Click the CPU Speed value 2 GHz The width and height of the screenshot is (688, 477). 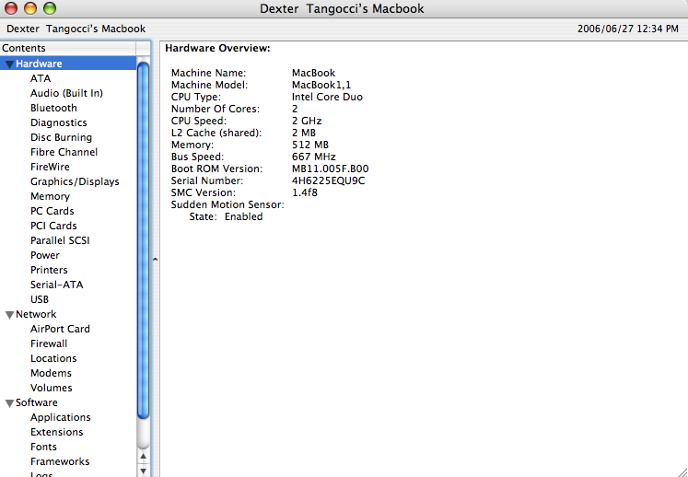(307, 122)
